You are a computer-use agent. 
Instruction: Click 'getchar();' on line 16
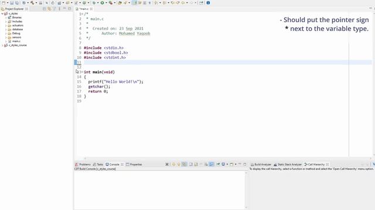coord(99,87)
